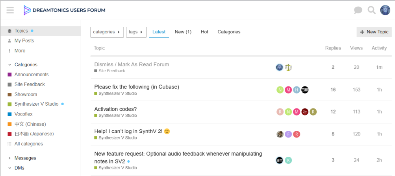Open the user profile avatar in header

385,10
